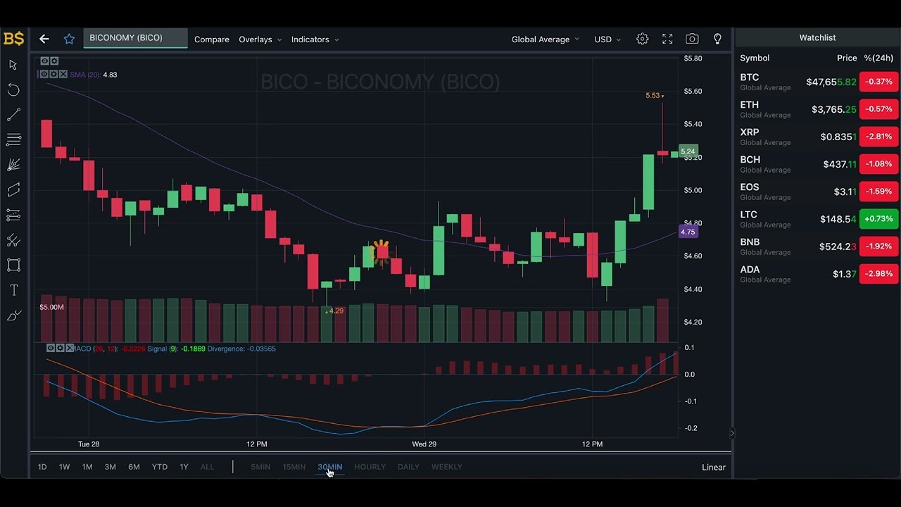The width and height of the screenshot is (901, 507).
Task: Take a chart snapshot with camera icon
Action: click(693, 39)
